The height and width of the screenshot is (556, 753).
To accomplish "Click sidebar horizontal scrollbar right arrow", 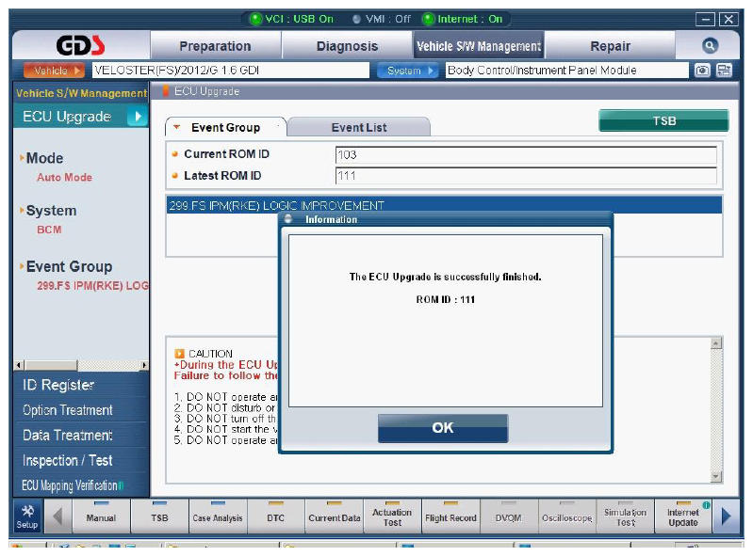I will 143,365.
